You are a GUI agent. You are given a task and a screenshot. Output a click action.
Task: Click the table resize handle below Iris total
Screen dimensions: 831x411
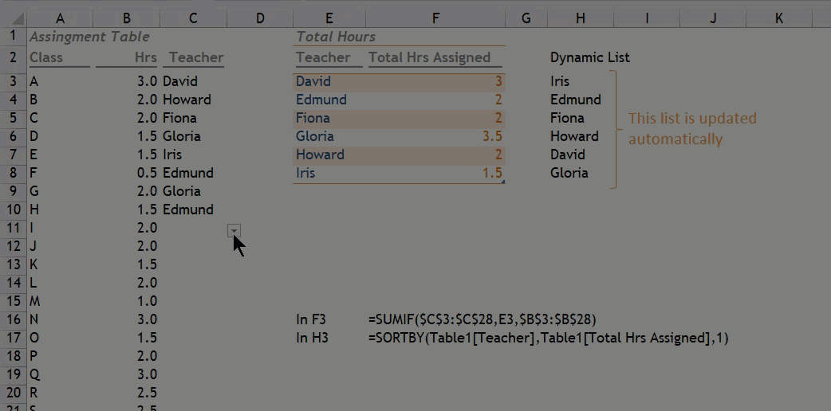[x=502, y=182]
